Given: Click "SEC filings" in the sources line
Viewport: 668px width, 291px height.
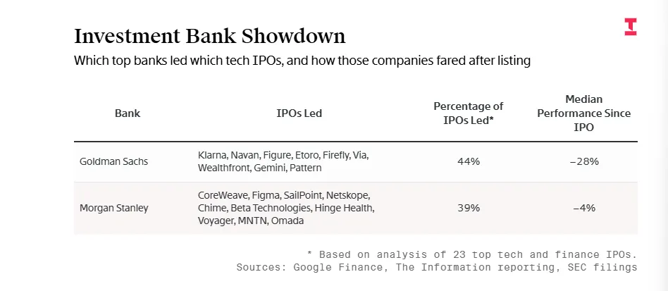Looking at the screenshot, I should [604, 267].
